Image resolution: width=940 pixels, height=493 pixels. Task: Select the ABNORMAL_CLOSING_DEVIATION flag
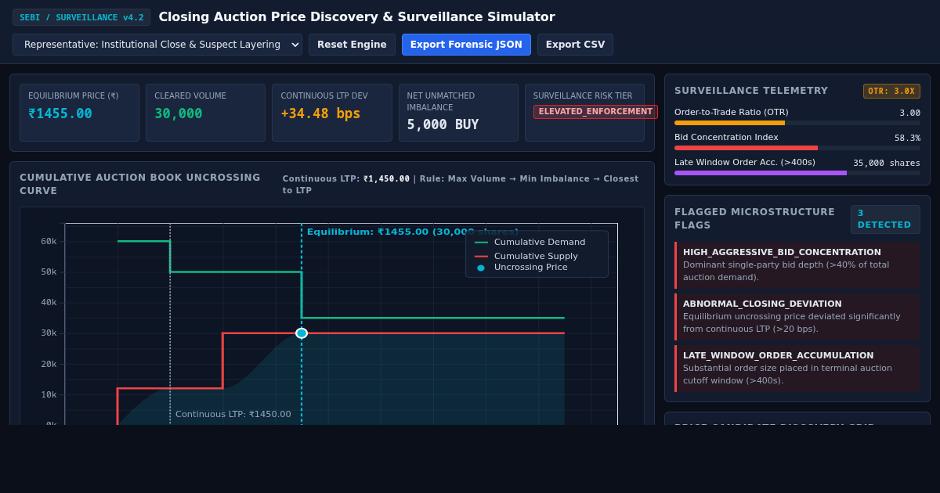(797, 317)
